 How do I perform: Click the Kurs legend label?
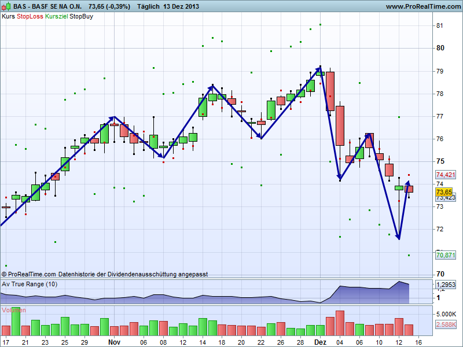pos(8,17)
